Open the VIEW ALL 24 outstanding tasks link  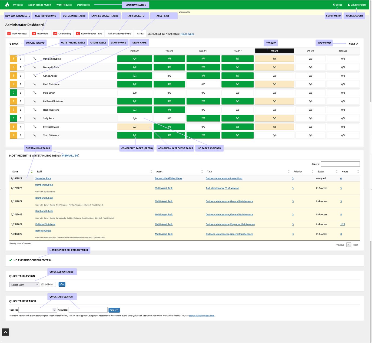69,155
